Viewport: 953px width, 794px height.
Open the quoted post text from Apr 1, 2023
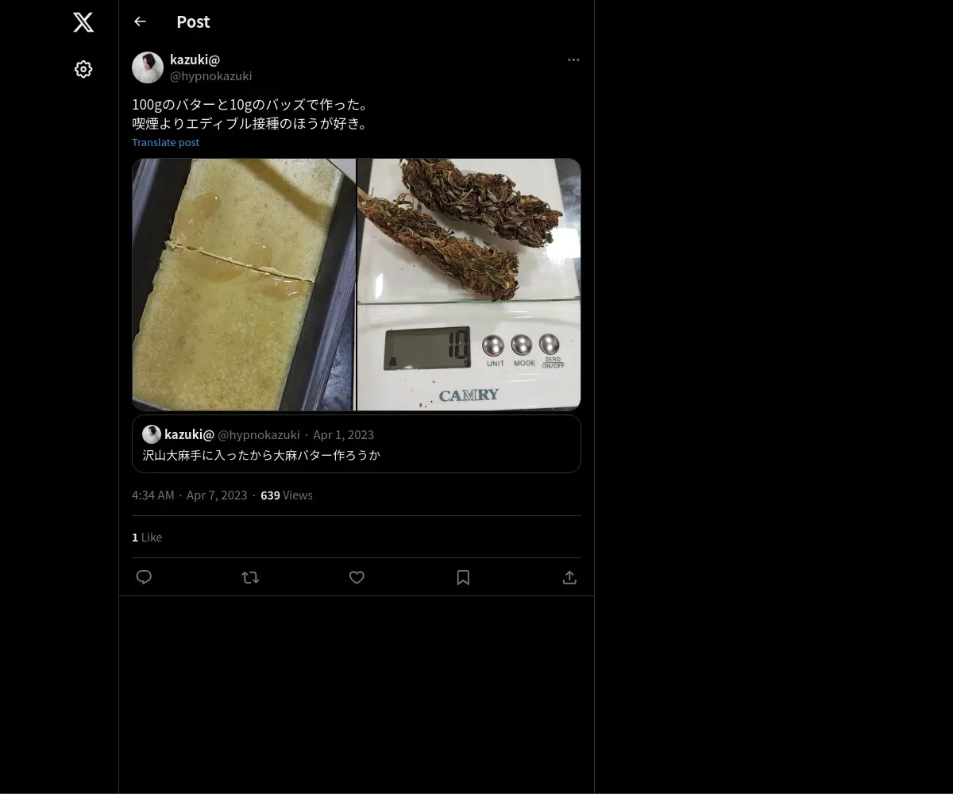(x=261, y=455)
